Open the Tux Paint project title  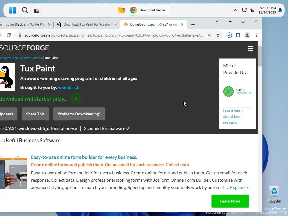pos(38,69)
